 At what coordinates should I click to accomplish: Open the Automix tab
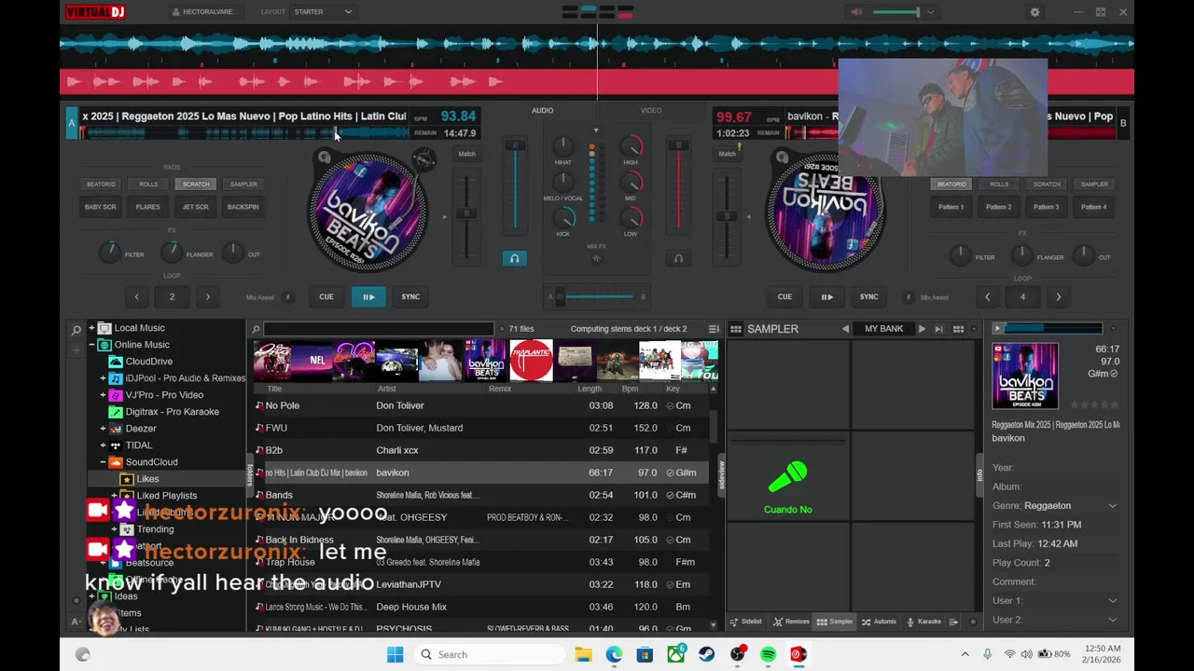coord(879,622)
